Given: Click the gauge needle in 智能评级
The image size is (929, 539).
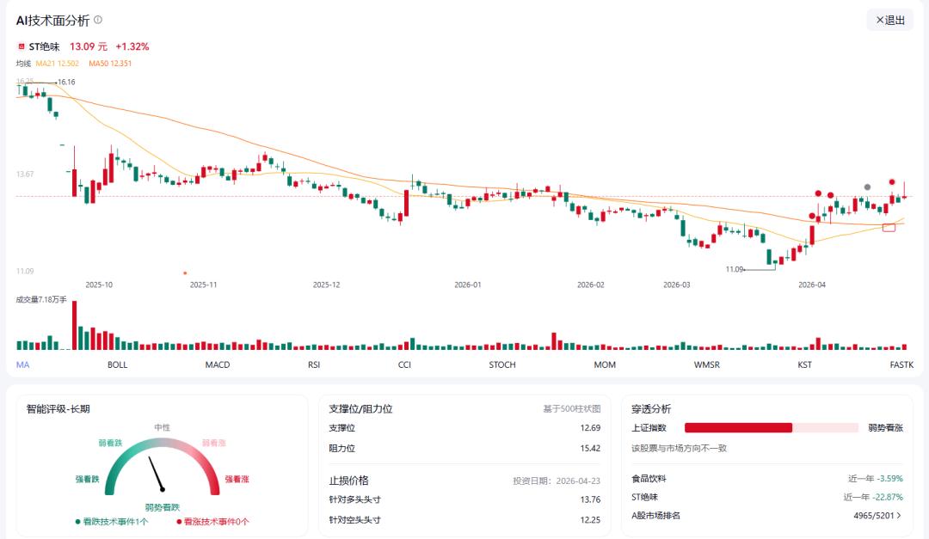Looking at the screenshot, I should coord(156,474).
